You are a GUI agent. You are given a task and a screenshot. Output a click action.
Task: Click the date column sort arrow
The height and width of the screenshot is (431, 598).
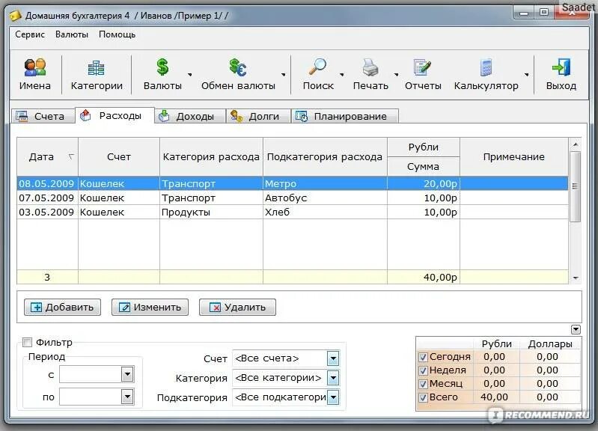click(71, 157)
